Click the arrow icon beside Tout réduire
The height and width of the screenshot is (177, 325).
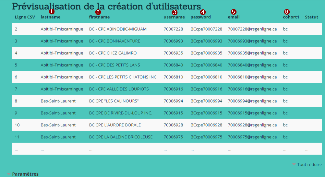pyautogui.click(x=294, y=165)
